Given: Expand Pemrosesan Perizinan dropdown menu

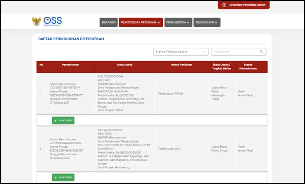Looking at the screenshot, I should (x=140, y=22).
